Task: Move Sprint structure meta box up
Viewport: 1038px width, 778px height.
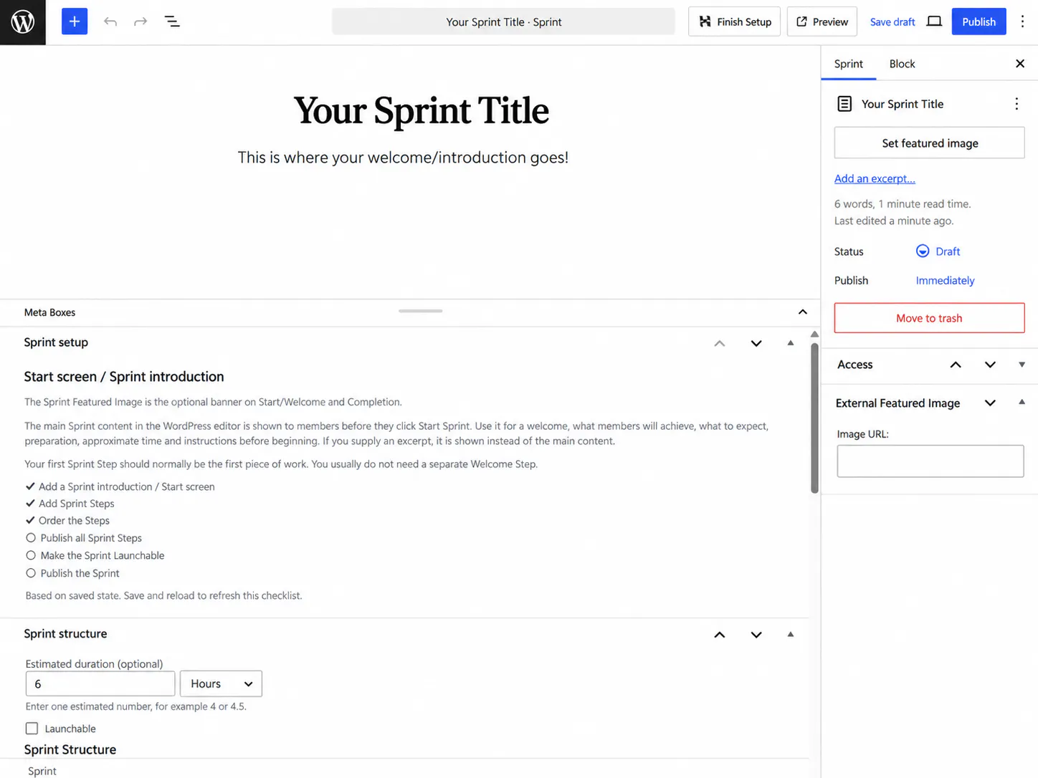Action: coord(720,635)
